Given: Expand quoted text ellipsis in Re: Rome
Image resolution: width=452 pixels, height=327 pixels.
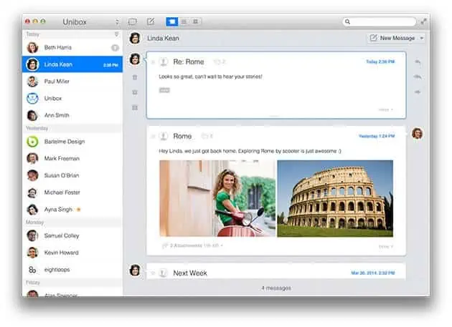Looking at the screenshot, I should (x=164, y=90).
